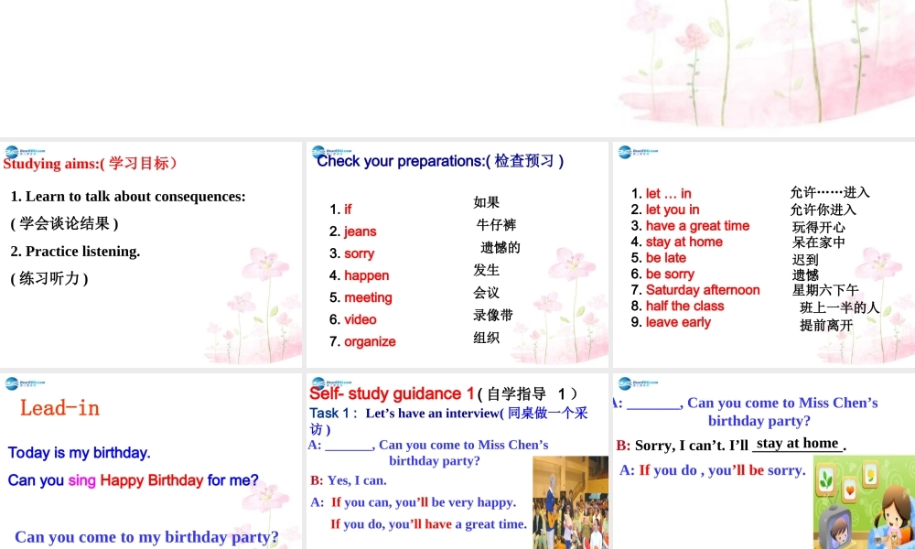
Task: Click the DearEDU logo on the dialogue slide
Action: click(x=627, y=383)
